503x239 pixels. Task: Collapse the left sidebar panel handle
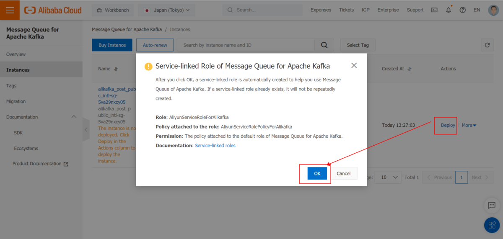(x=86, y=130)
